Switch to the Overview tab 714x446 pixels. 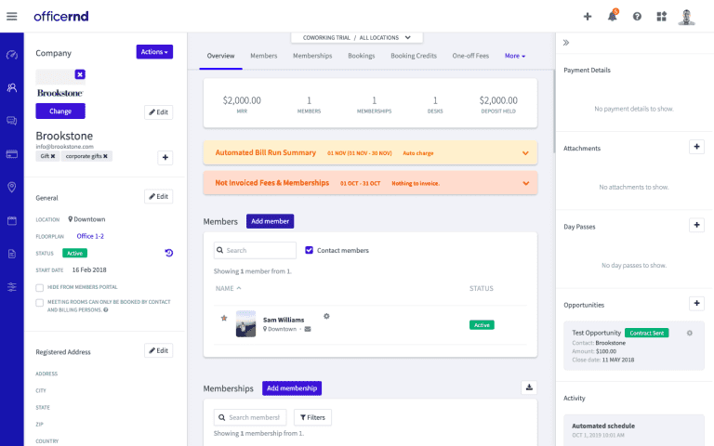tap(221, 56)
